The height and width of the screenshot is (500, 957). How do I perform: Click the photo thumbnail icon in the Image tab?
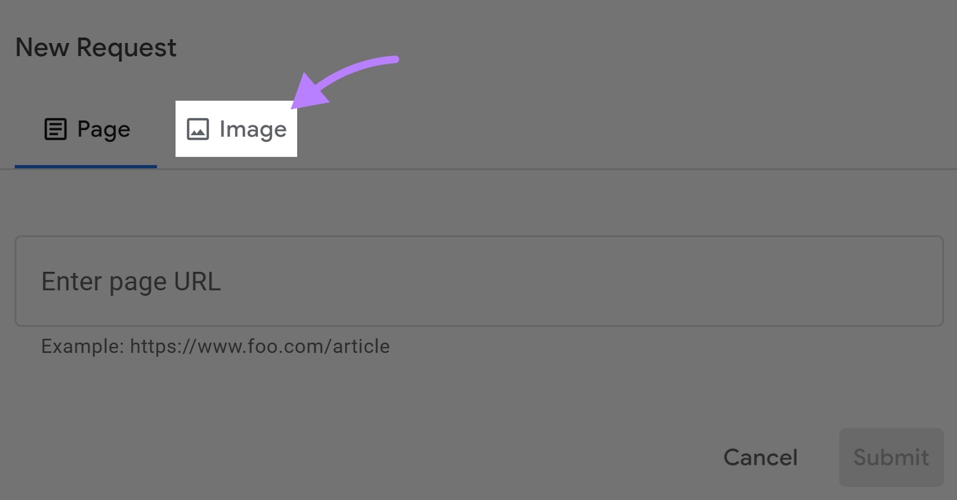[x=197, y=128]
